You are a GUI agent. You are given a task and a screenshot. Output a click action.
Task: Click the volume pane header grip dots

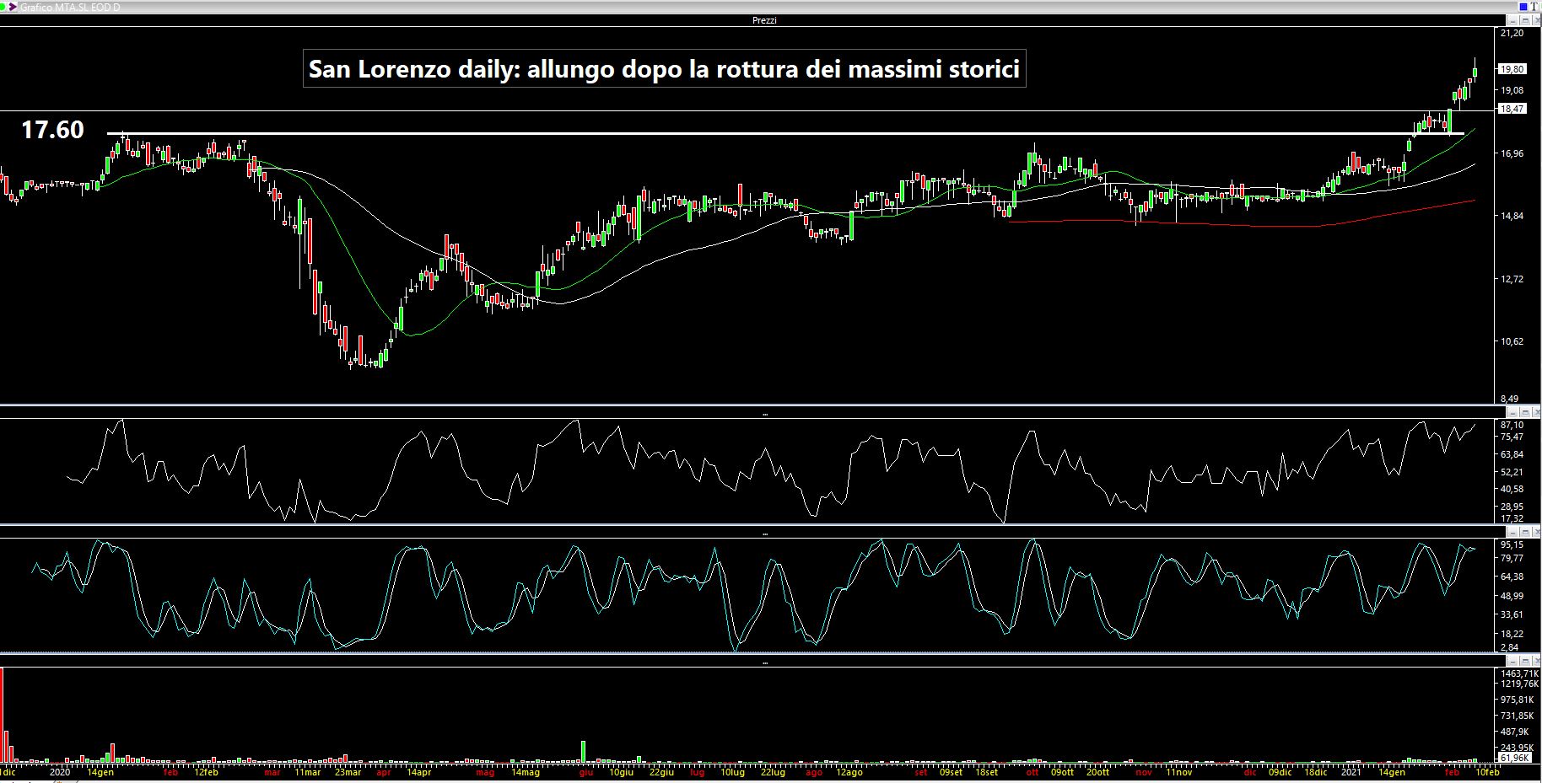point(764,663)
